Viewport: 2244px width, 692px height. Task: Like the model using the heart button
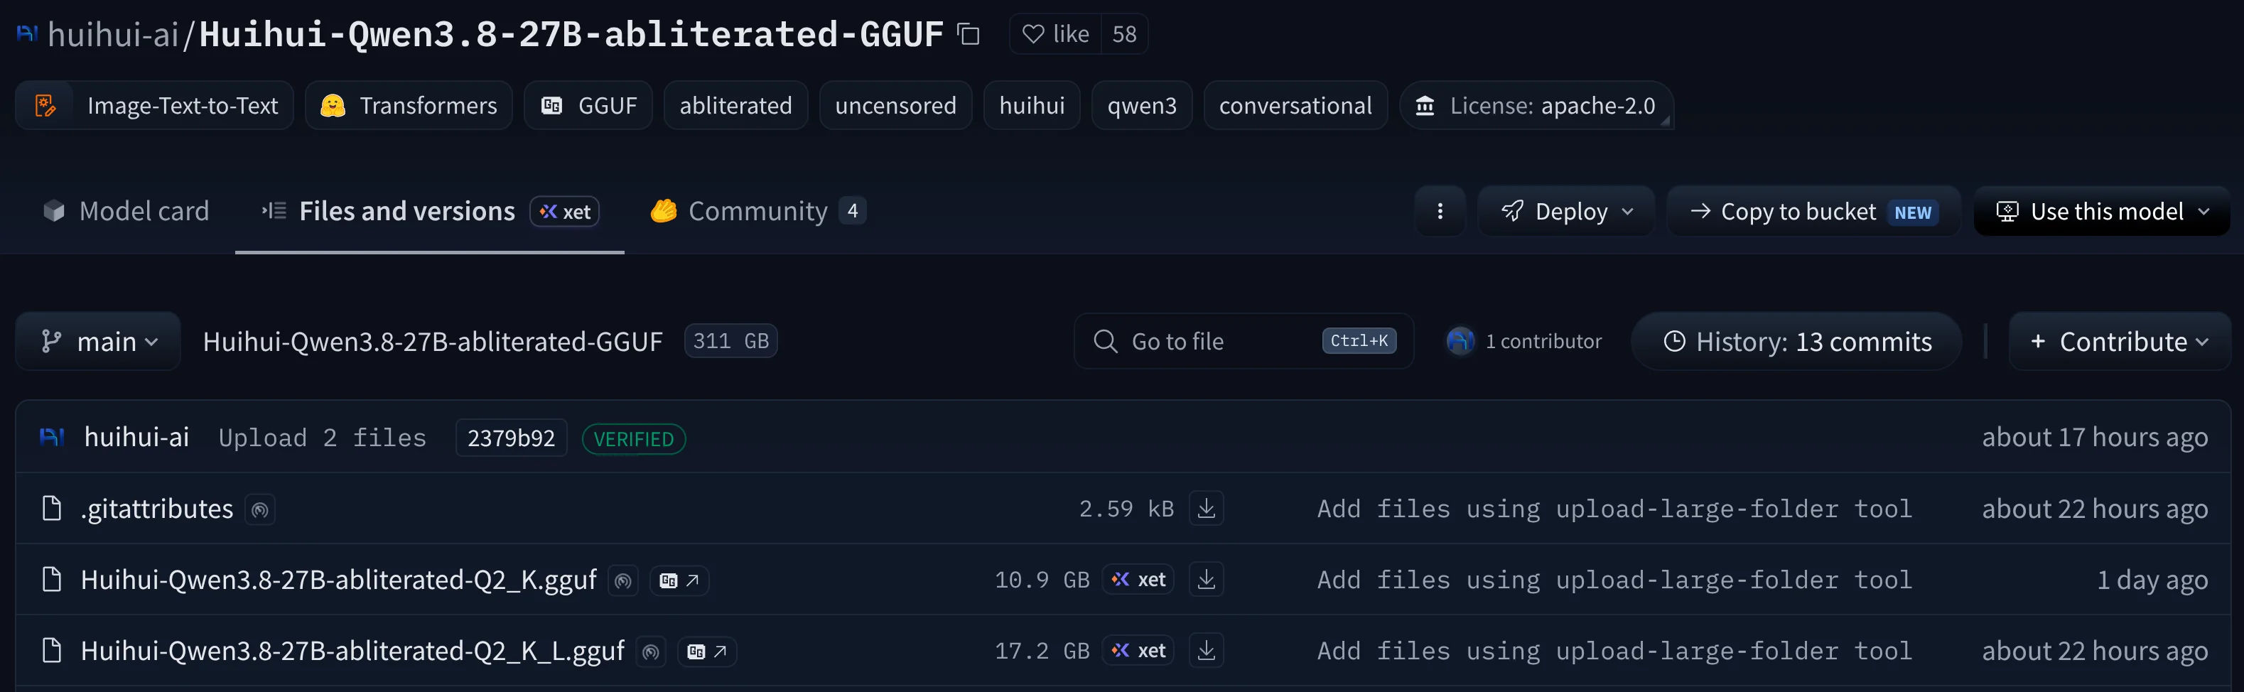click(1056, 34)
